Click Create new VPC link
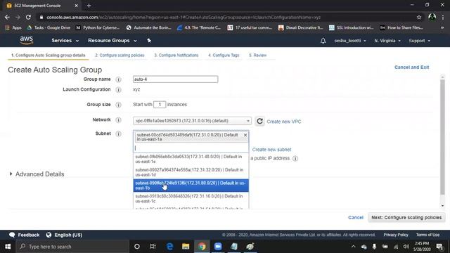 pos(284,122)
